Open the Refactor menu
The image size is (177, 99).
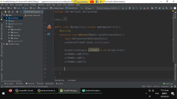(41, 5)
